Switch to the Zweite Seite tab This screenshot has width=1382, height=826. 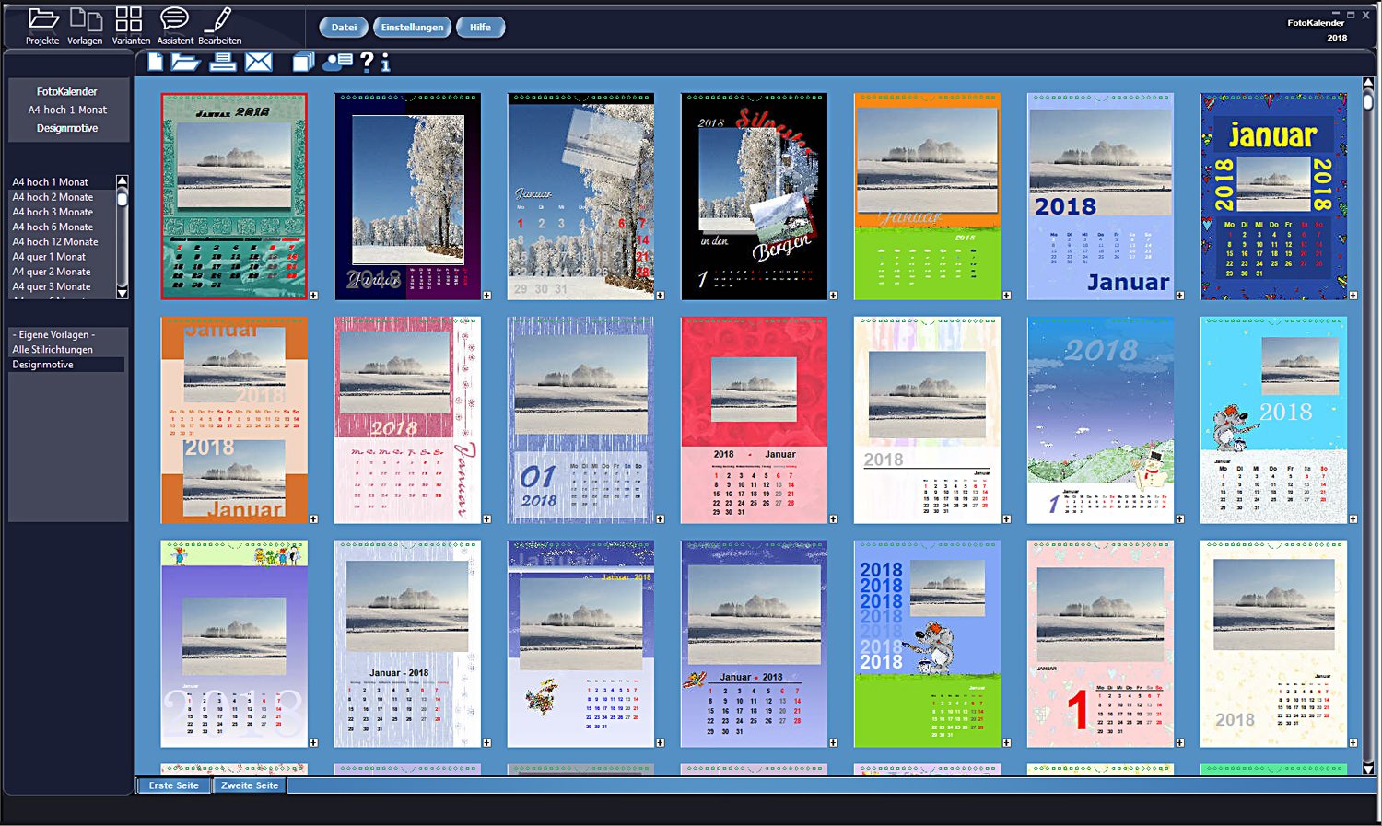coord(249,785)
